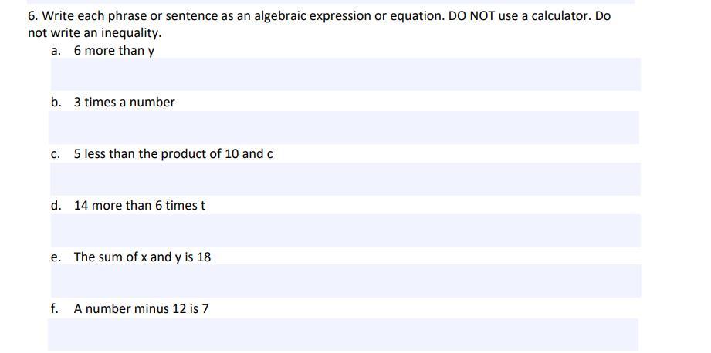Click the text 'not write an inequality.'
The height and width of the screenshot is (353, 711).
point(94,33)
